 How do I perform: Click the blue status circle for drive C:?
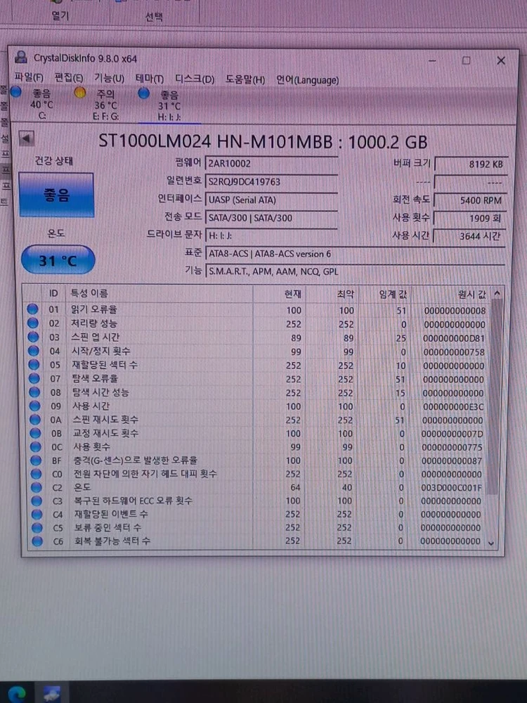pos(16,92)
